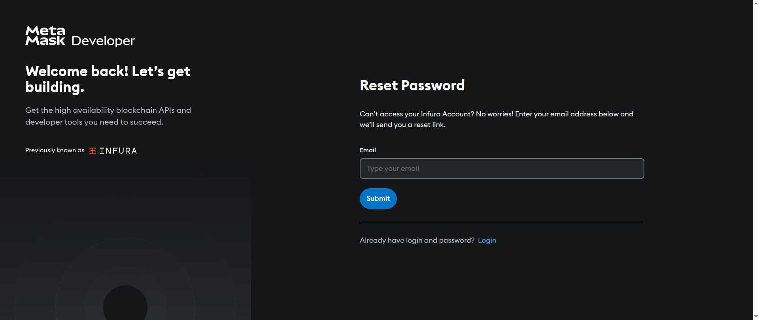Open the Login link
759x320 pixels.
tap(487, 240)
